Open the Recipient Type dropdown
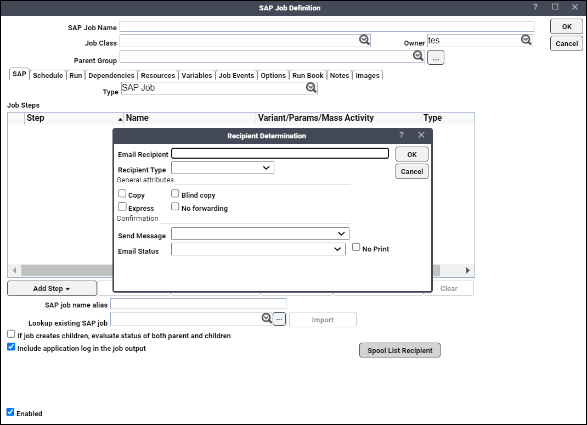This screenshot has height=425, width=587. click(x=222, y=167)
